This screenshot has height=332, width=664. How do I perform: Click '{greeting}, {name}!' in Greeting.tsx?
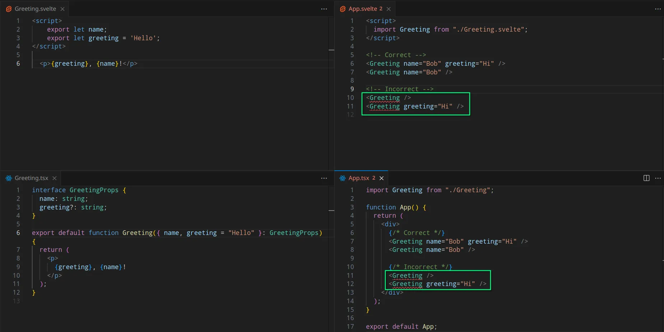[90, 267]
